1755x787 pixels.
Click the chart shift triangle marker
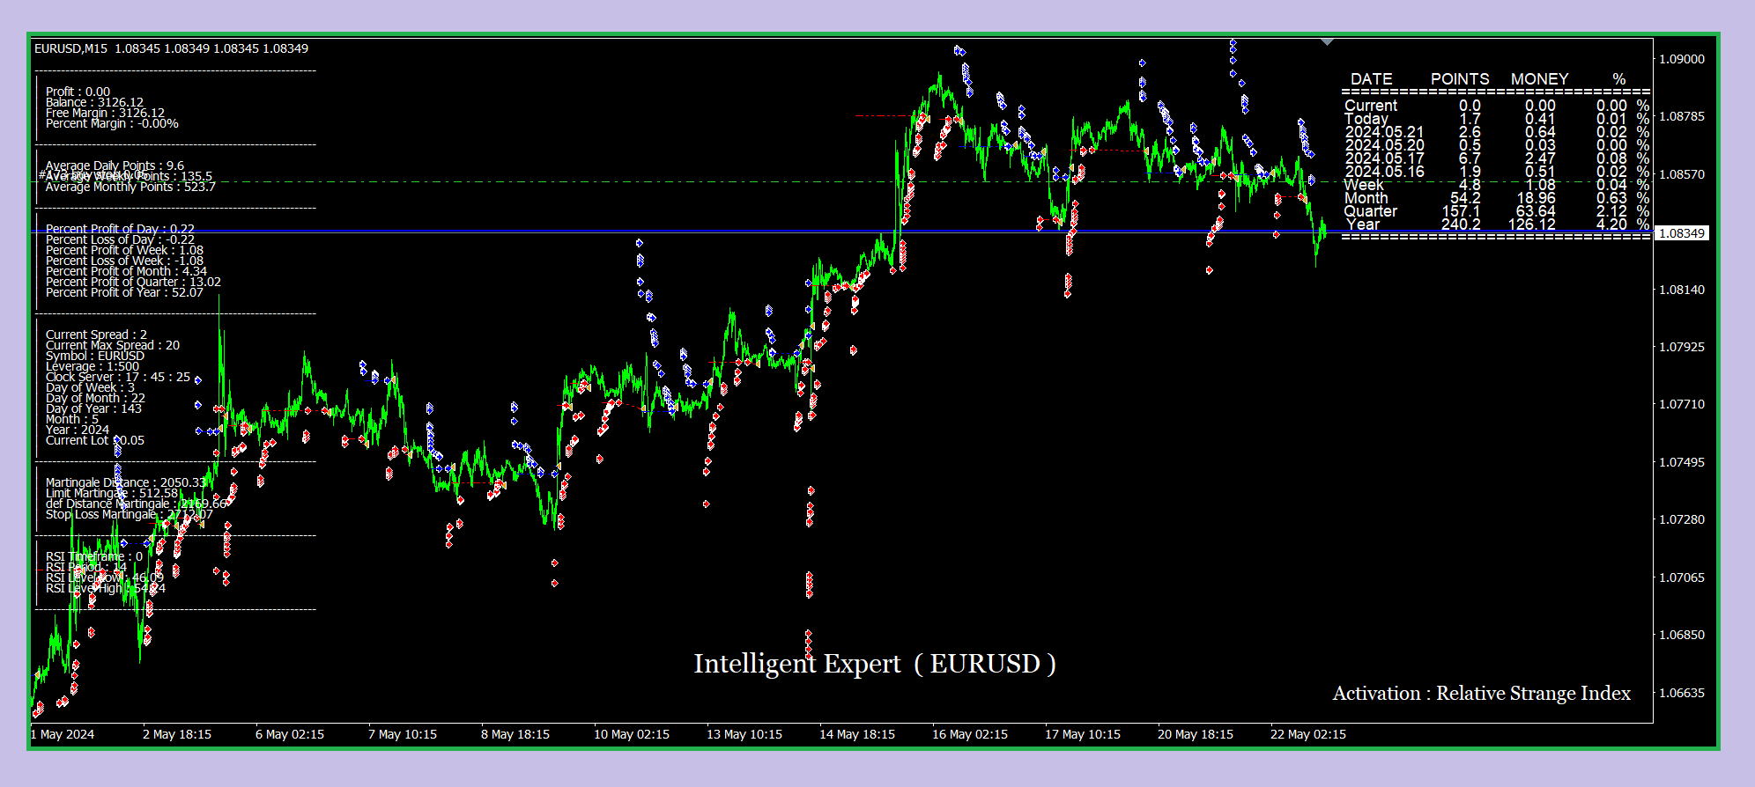tap(1327, 41)
